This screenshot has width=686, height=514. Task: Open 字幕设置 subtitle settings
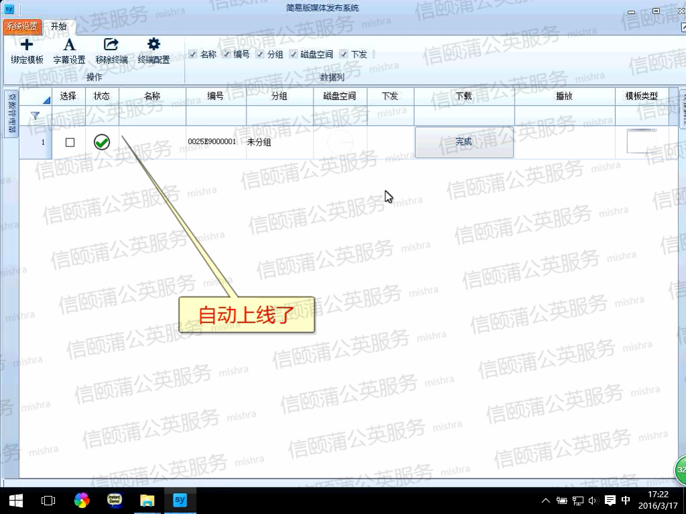(69, 45)
